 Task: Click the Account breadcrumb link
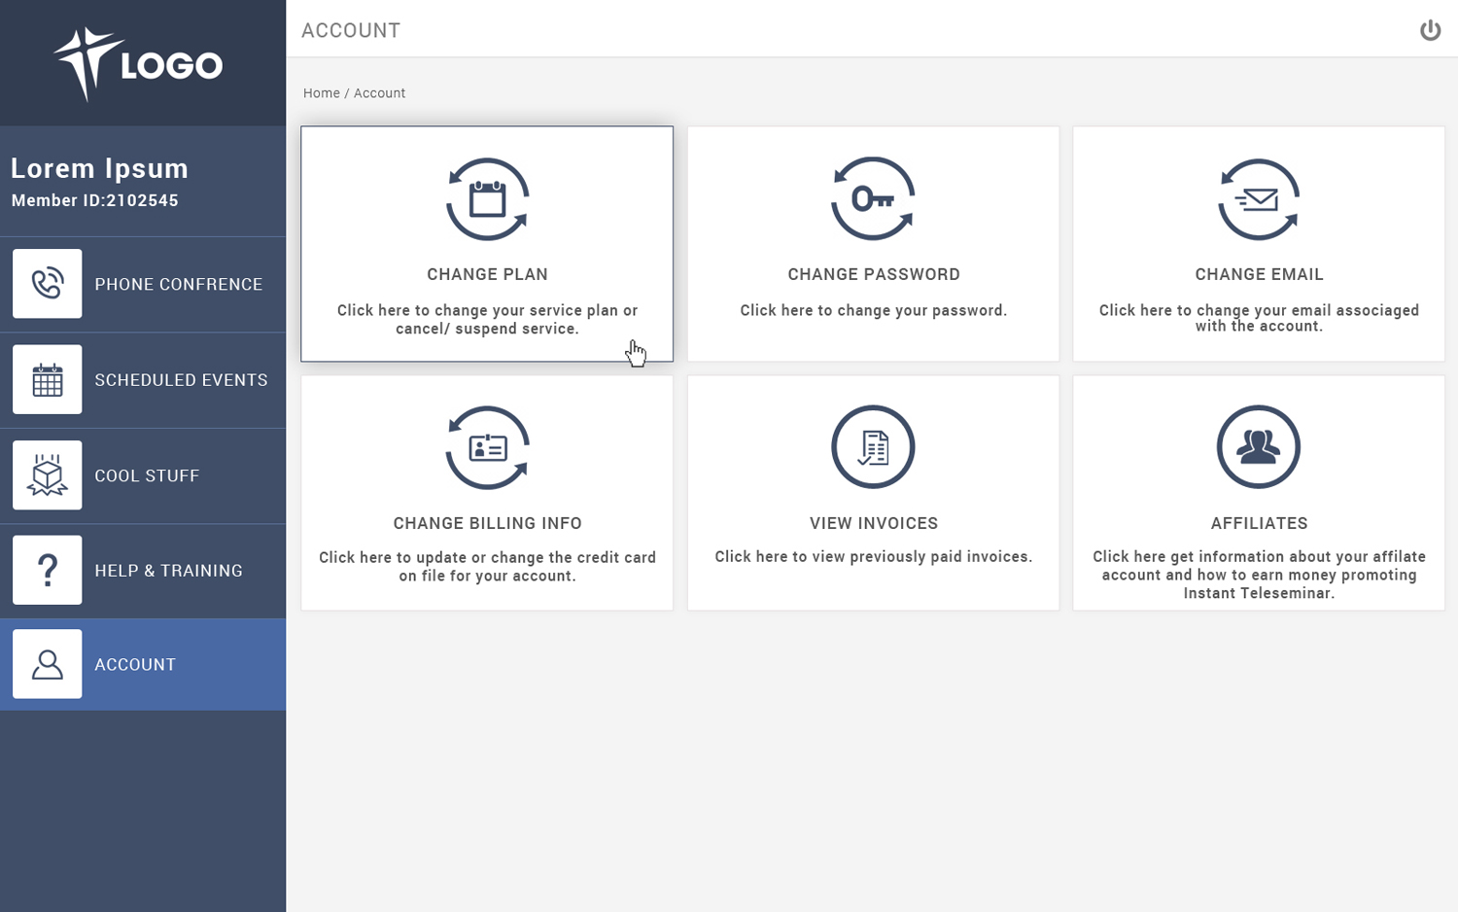tap(380, 93)
